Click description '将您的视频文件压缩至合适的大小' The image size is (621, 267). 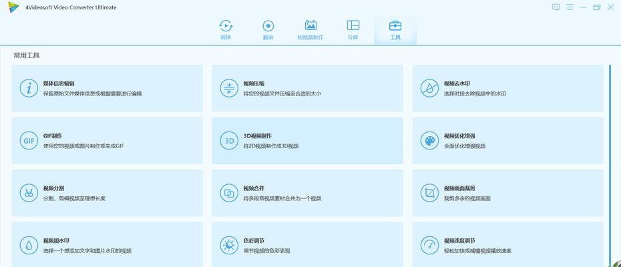[x=282, y=94]
